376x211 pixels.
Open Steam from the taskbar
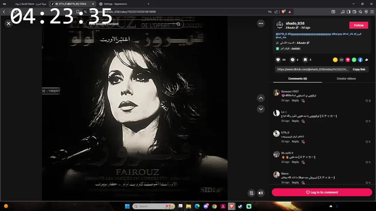(x=240, y=206)
